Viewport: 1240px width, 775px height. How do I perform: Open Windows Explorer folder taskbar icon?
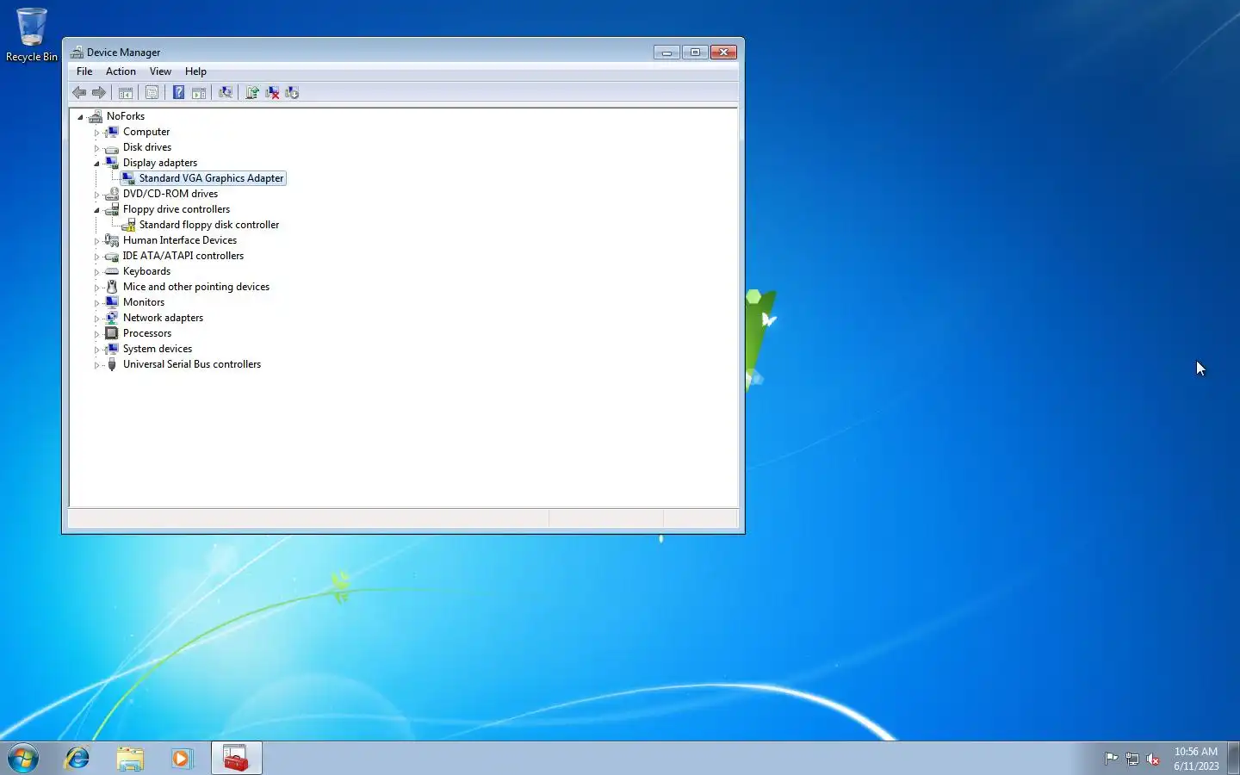pyautogui.click(x=130, y=758)
